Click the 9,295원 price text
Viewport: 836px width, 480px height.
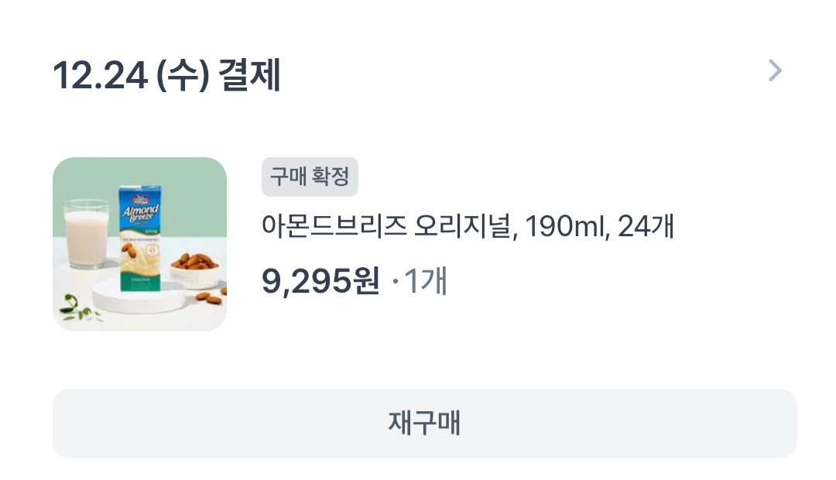tap(320, 282)
